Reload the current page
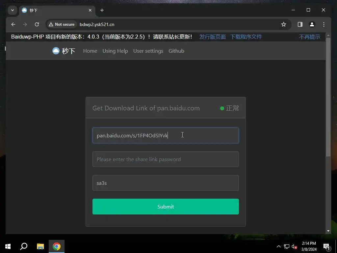The width and height of the screenshot is (337, 253). 37,24
